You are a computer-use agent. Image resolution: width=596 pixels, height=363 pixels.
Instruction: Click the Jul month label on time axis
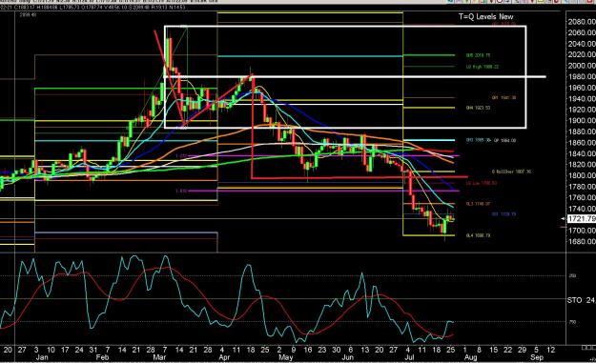409,357
